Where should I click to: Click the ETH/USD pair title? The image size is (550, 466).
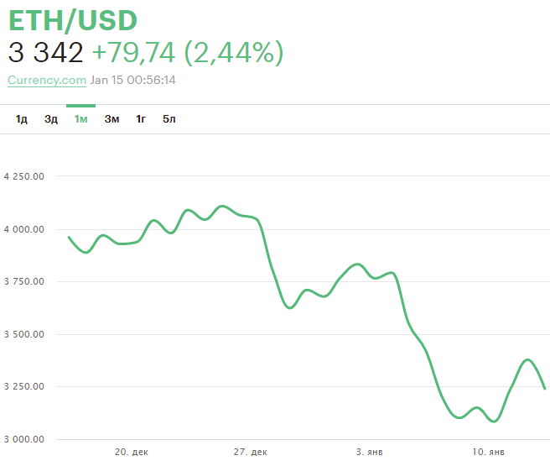pyautogui.click(x=73, y=20)
